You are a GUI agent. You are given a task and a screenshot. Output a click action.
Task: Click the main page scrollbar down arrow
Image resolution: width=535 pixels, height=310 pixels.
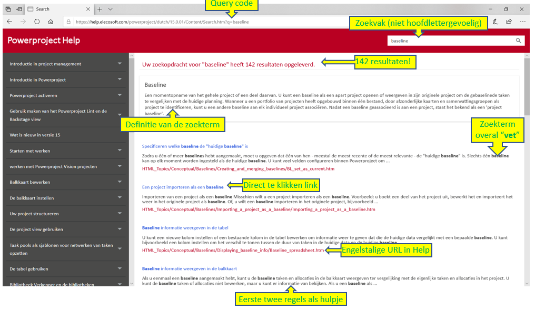pos(527,283)
